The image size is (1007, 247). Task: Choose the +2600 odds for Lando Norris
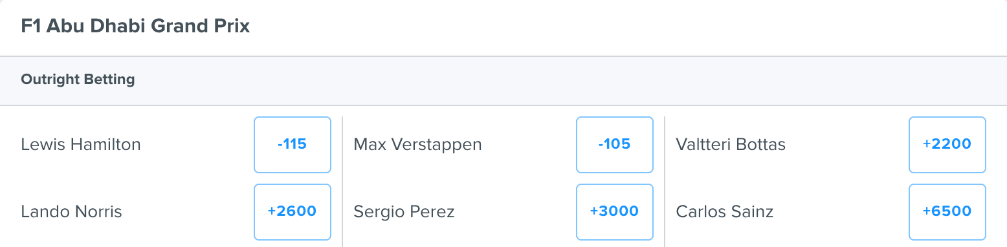(x=293, y=212)
